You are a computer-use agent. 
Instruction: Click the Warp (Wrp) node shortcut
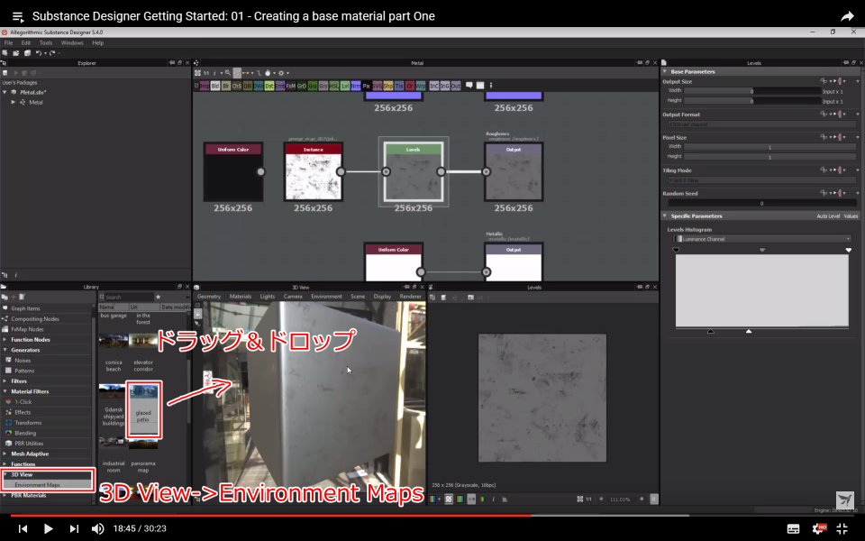[421, 86]
